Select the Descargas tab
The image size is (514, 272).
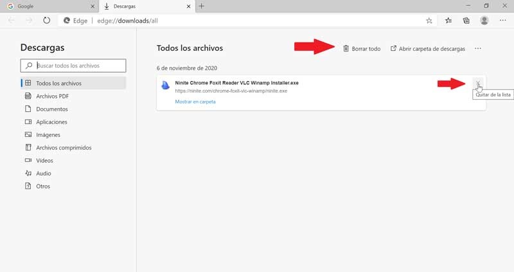pos(146,6)
